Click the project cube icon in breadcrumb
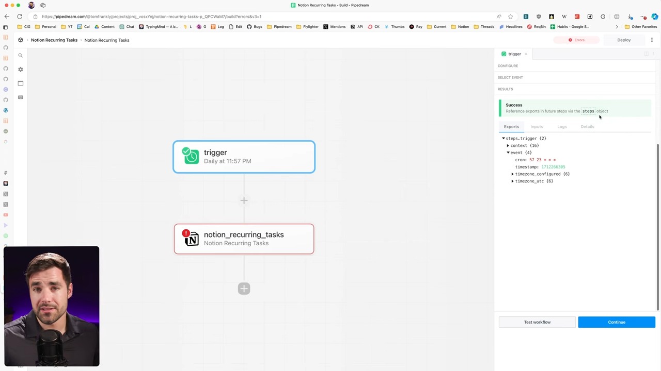This screenshot has width=661, height=371. (21, 40)
